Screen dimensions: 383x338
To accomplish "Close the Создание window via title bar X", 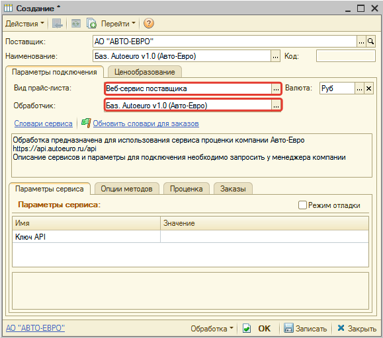I will (x=374, y=9).
